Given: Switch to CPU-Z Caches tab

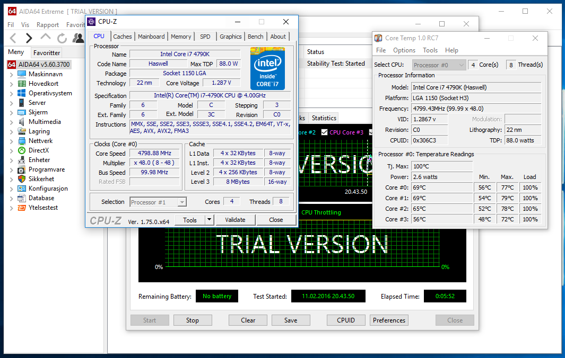Looking at the screenshot, I should pos(123,37).
